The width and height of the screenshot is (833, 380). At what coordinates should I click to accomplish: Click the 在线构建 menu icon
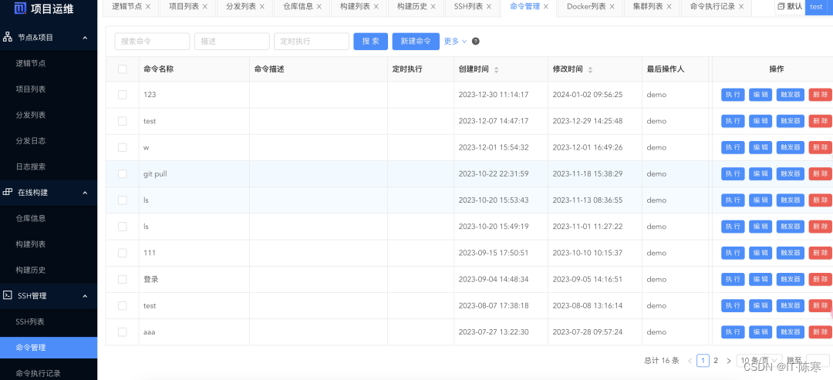[x=8, y=193]
